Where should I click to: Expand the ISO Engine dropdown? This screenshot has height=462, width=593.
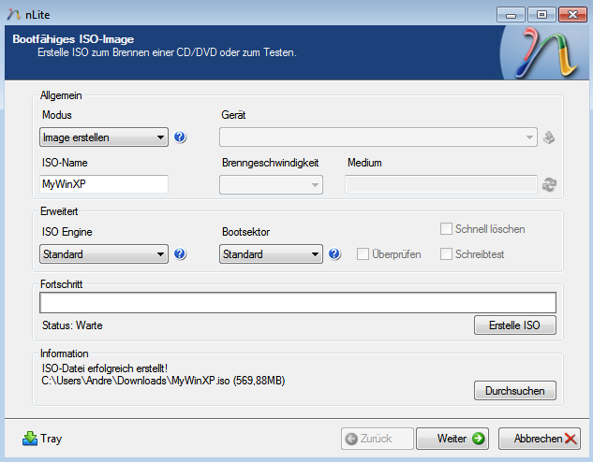click(x=104, y=253)
